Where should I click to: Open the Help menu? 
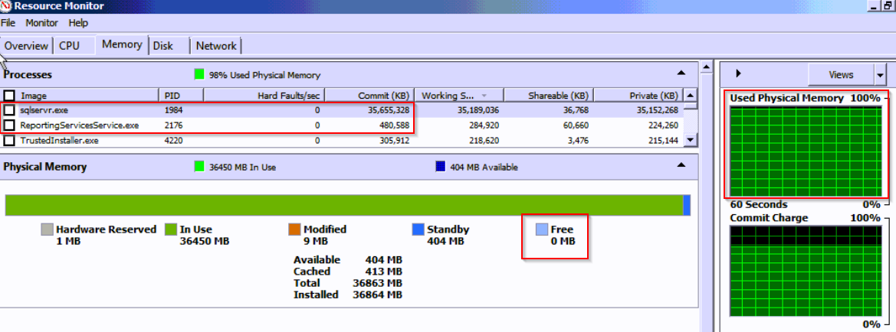coord(78,23)
